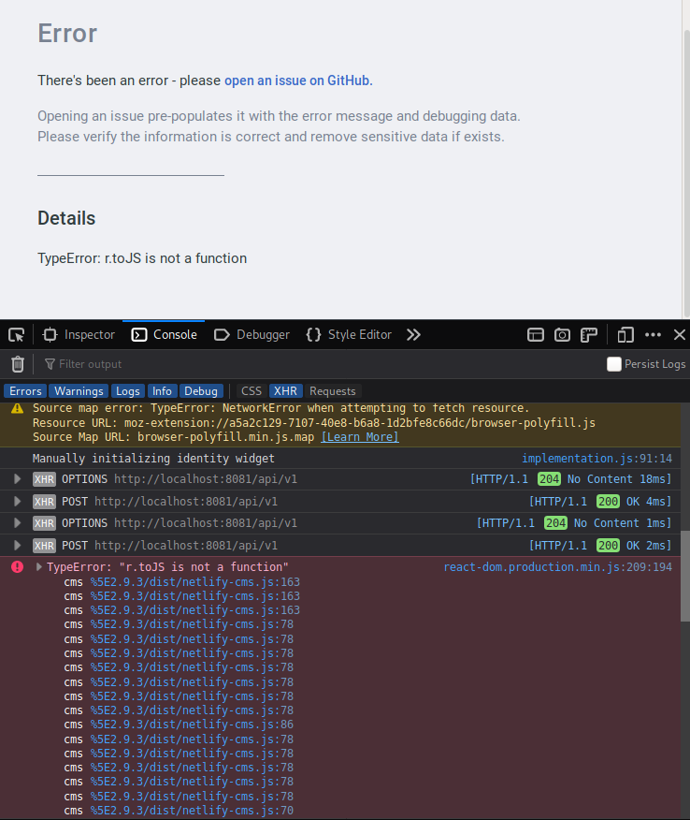The image size is (690, 820).
Task: Expand the OPTIONS request with 18ms
Action: coord(17,479)
